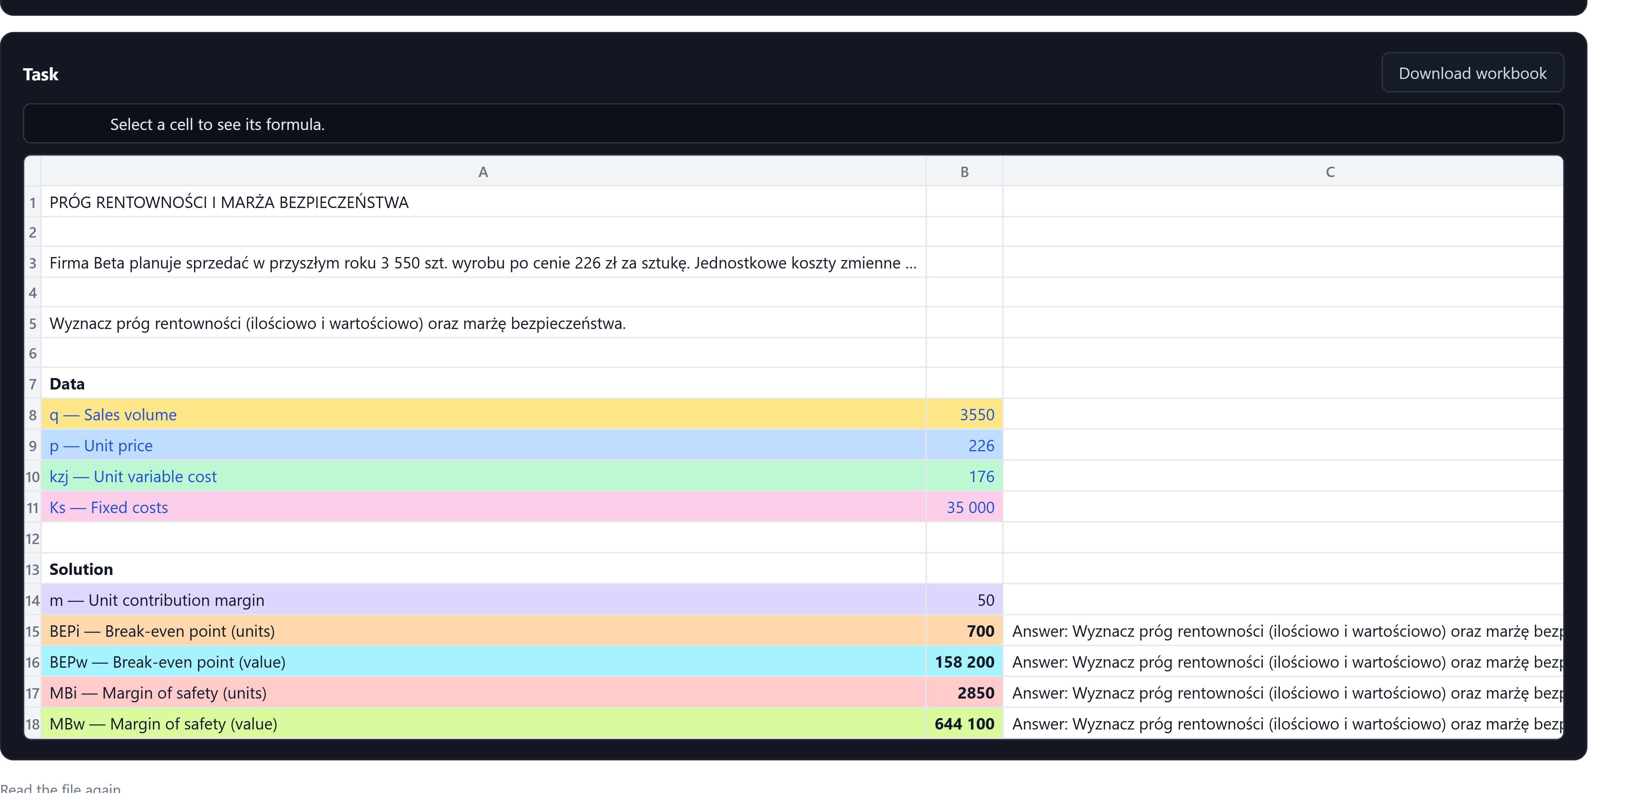Select the bold 'Solution' heading cell
This screenshot has width=1652, height=793.
coord(484,569)
